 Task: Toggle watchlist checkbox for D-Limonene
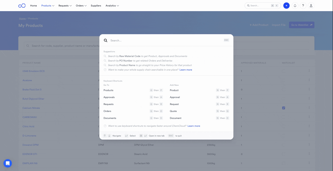point(284,136)
